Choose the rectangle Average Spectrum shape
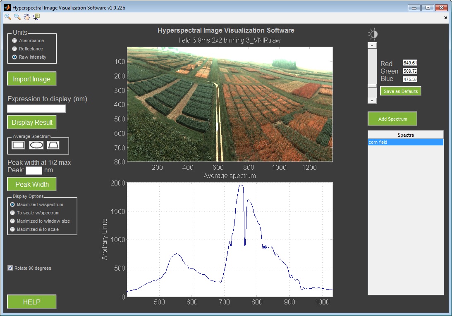 coord(18,145)
